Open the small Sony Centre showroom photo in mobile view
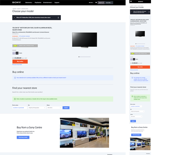The height and width of the screenshot is (155, 177). [140, 144]
